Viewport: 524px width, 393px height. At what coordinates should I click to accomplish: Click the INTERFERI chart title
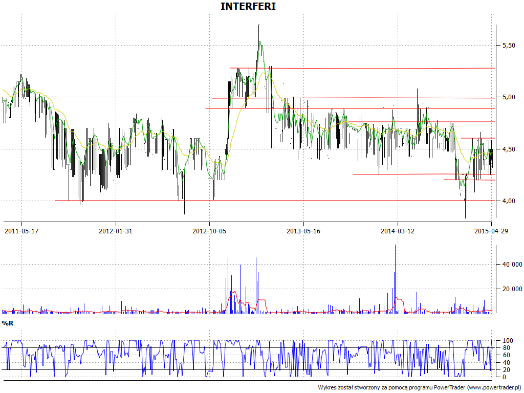[x=248, y=6]
